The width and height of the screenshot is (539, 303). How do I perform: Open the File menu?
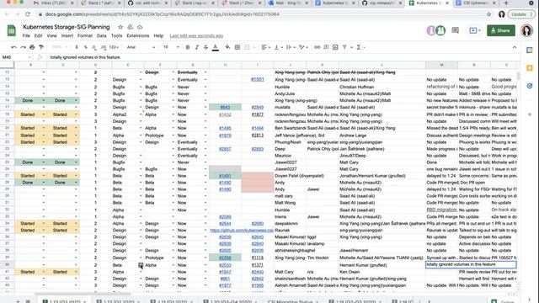[x=26, y=35]
